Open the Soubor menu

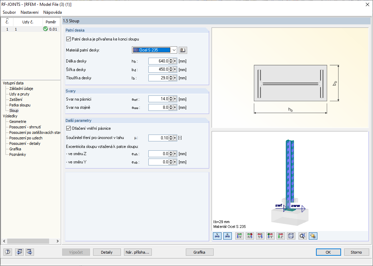[9, 12]
